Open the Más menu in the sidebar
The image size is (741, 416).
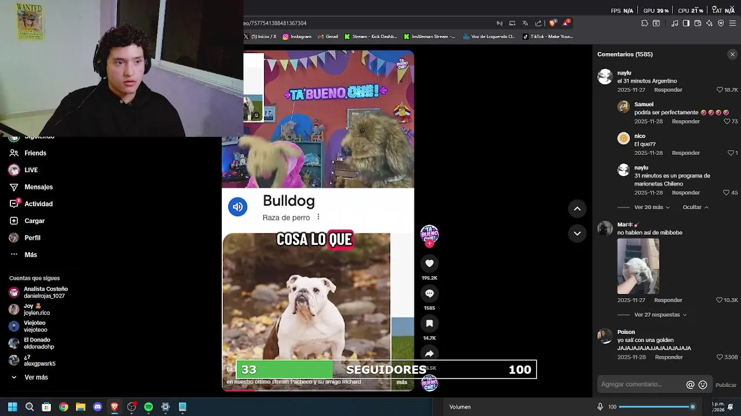pos(31,255)
